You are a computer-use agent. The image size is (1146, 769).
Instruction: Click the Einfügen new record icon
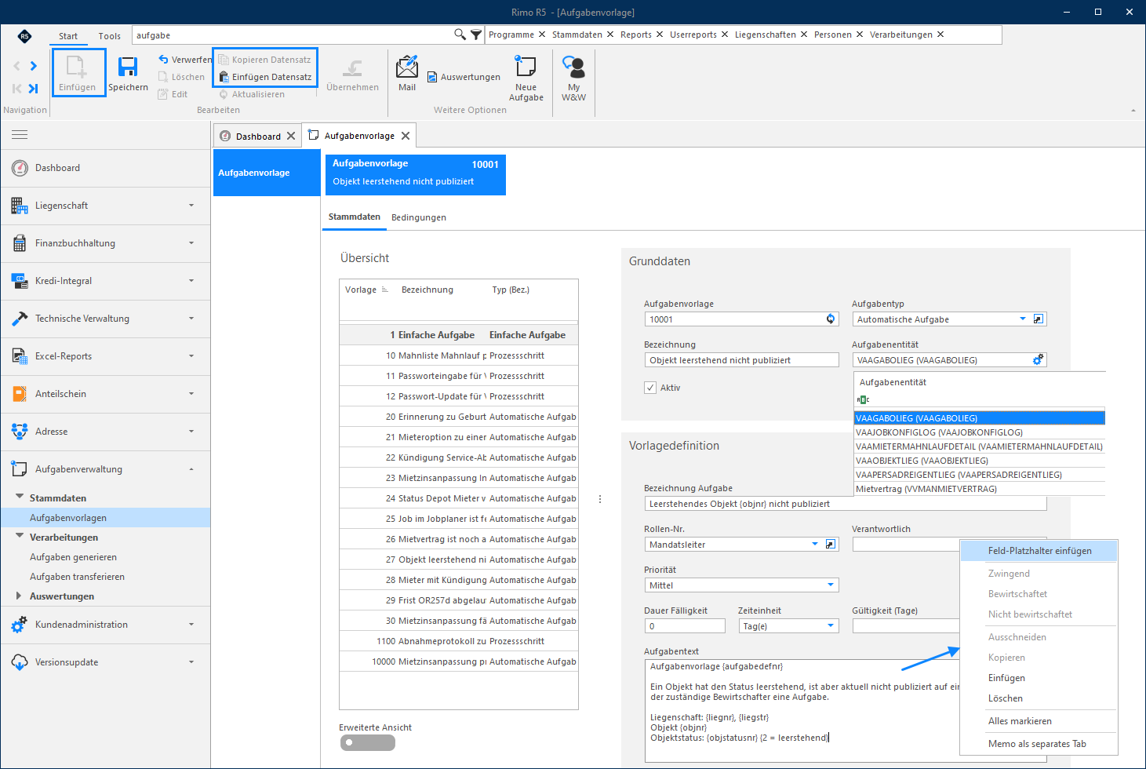click(77, 67)
